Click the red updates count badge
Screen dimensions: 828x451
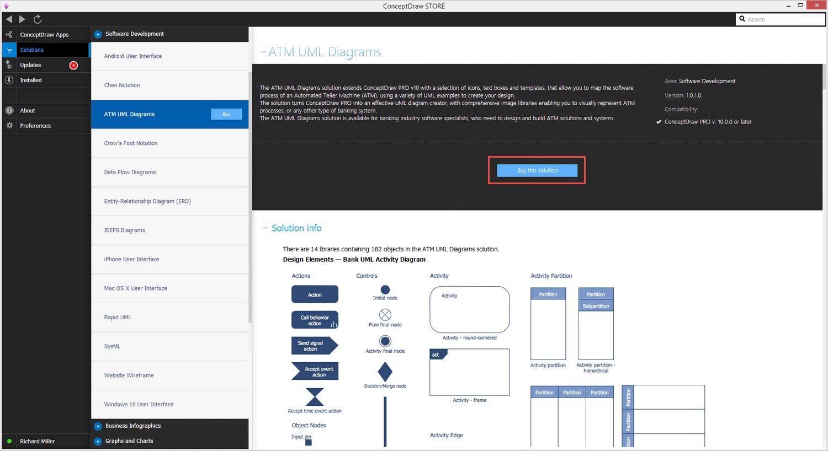tap(73, 65)
